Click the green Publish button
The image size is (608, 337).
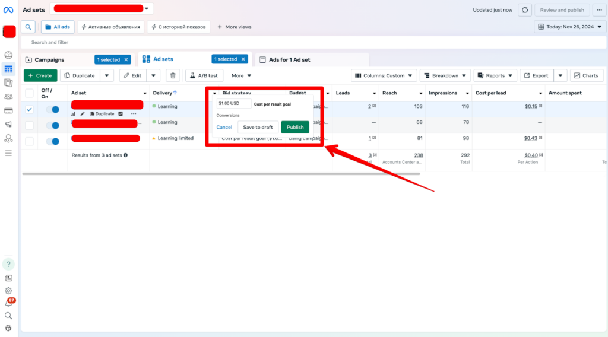click(295, 127)
